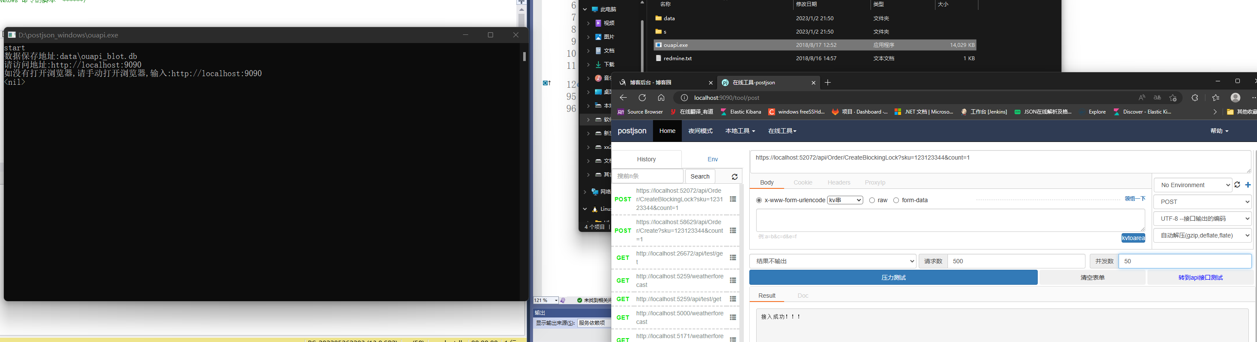This screenshot has width=1257, height=342.
Task: Click the postjson brand logo
Action: click(632, 131)
